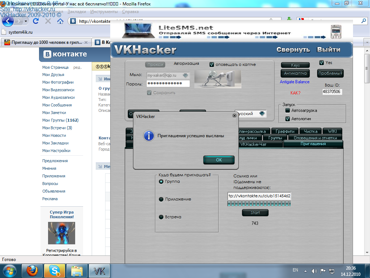The height and width of the screenshot is (278, 370).
Task: Toggle the Автозагрузка checkbox
Action: coord(287,110)
